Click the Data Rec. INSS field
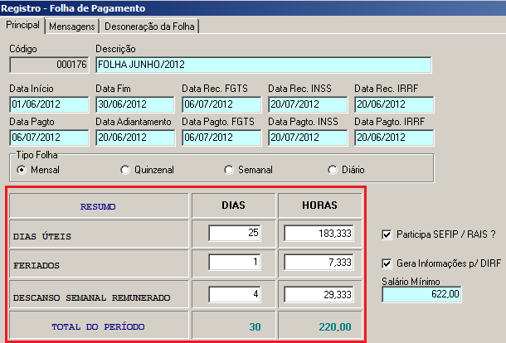The width and height of the screenshot is (506, 343). pos(308,104)
